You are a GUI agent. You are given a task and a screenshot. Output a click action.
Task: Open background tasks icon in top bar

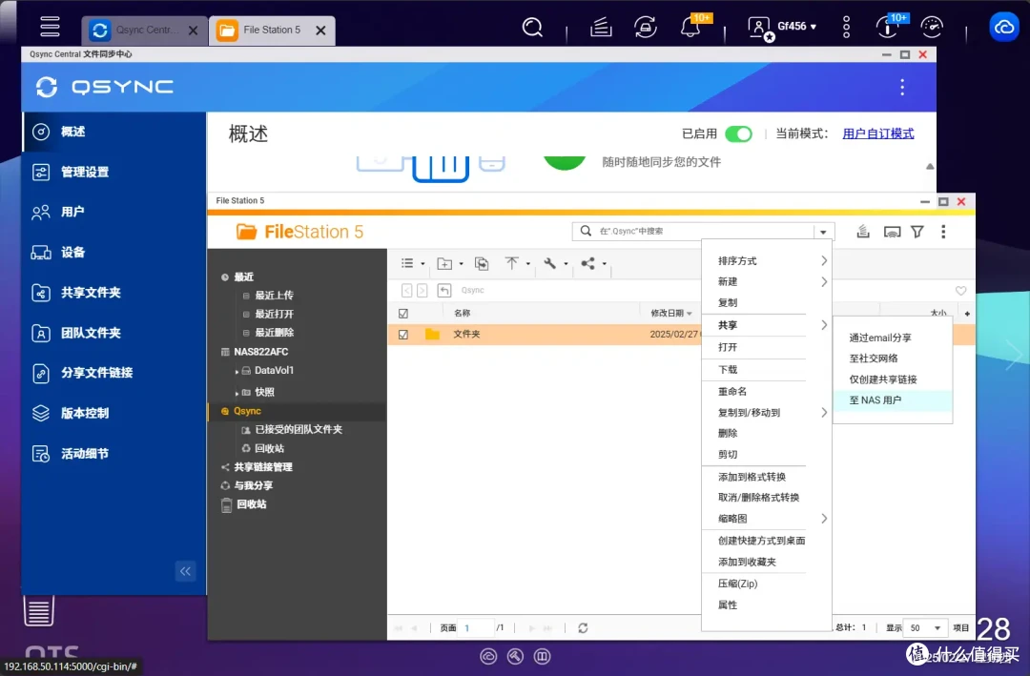(x=601, y=28)
